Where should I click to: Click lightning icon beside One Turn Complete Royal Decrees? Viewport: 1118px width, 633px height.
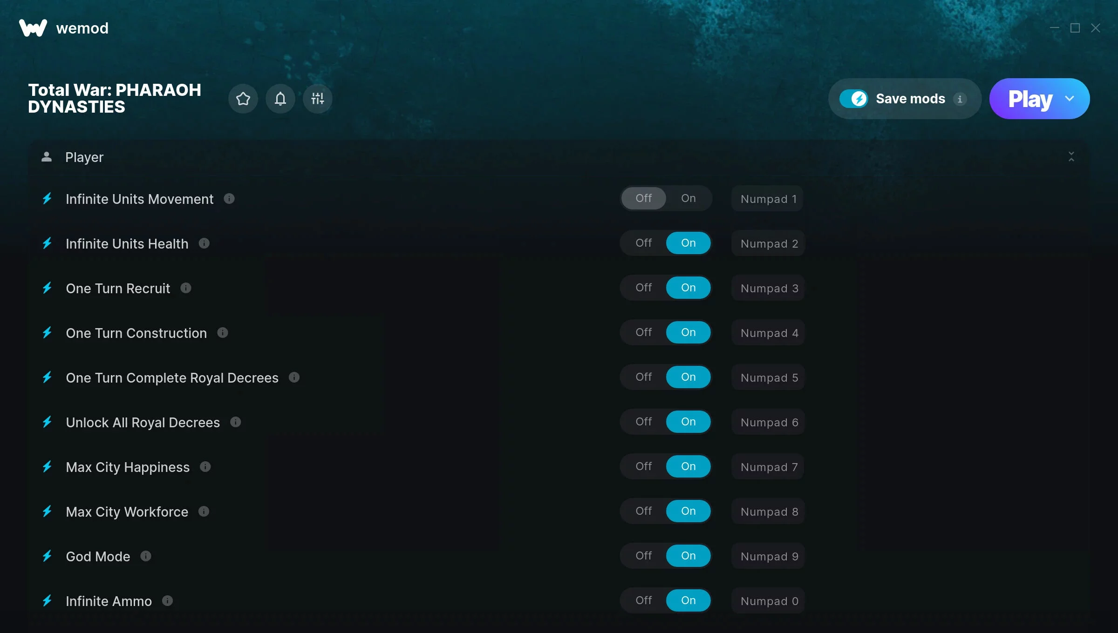pos(47,377)
